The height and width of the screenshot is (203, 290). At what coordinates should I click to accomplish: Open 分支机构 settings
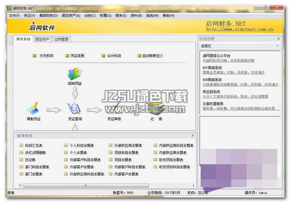point(43,56)
